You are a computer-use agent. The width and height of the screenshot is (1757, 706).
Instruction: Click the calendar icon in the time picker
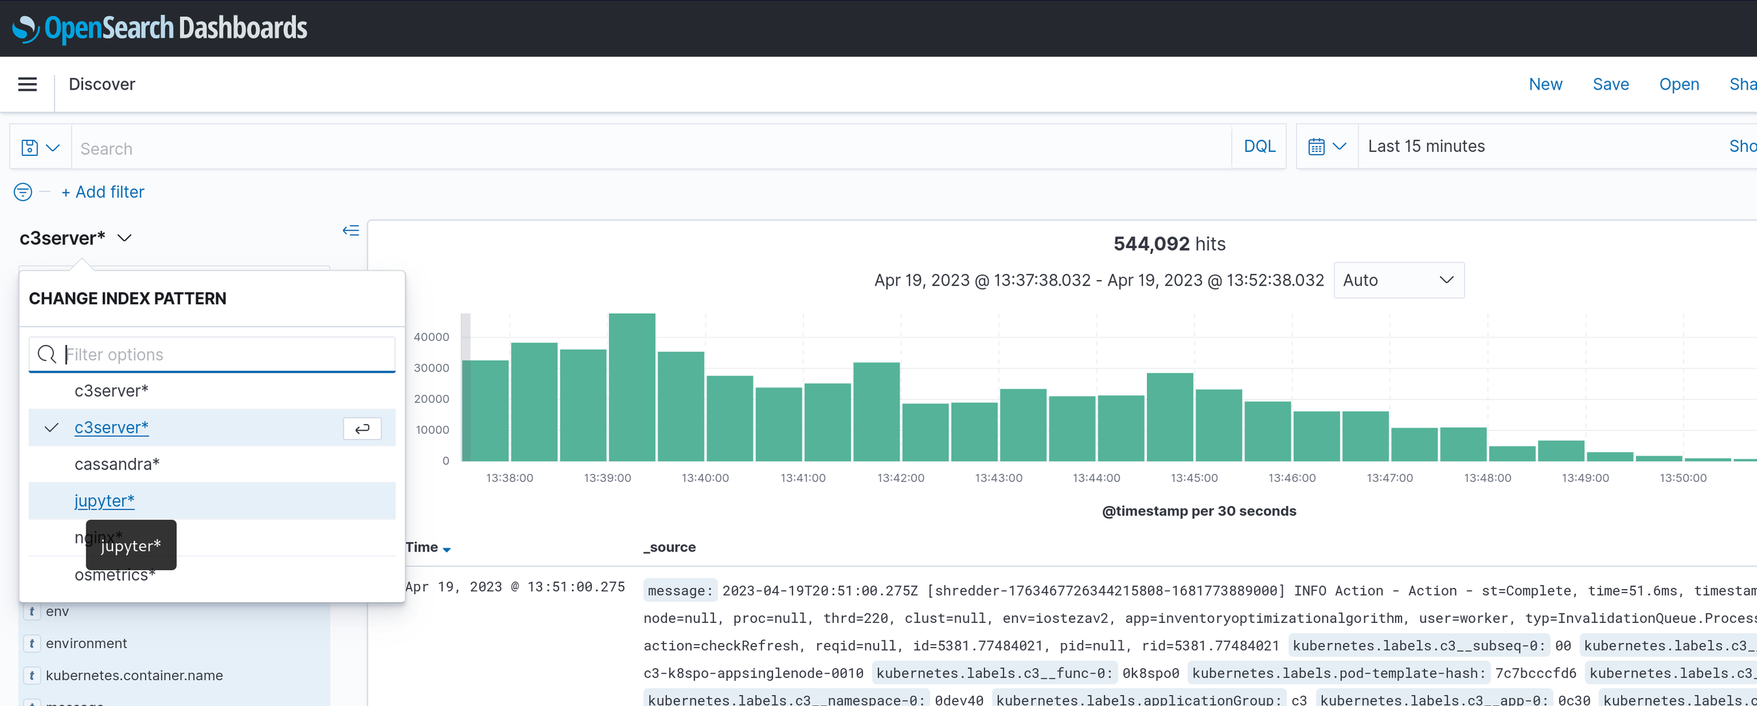tap(1316, 146)
